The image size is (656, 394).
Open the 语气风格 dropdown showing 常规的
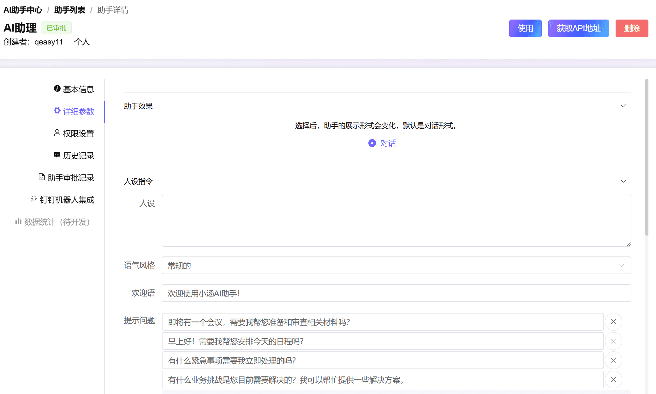396,265
